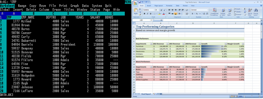
Task: Switch to the Page Layout ribbon tab
Action: 158,6
